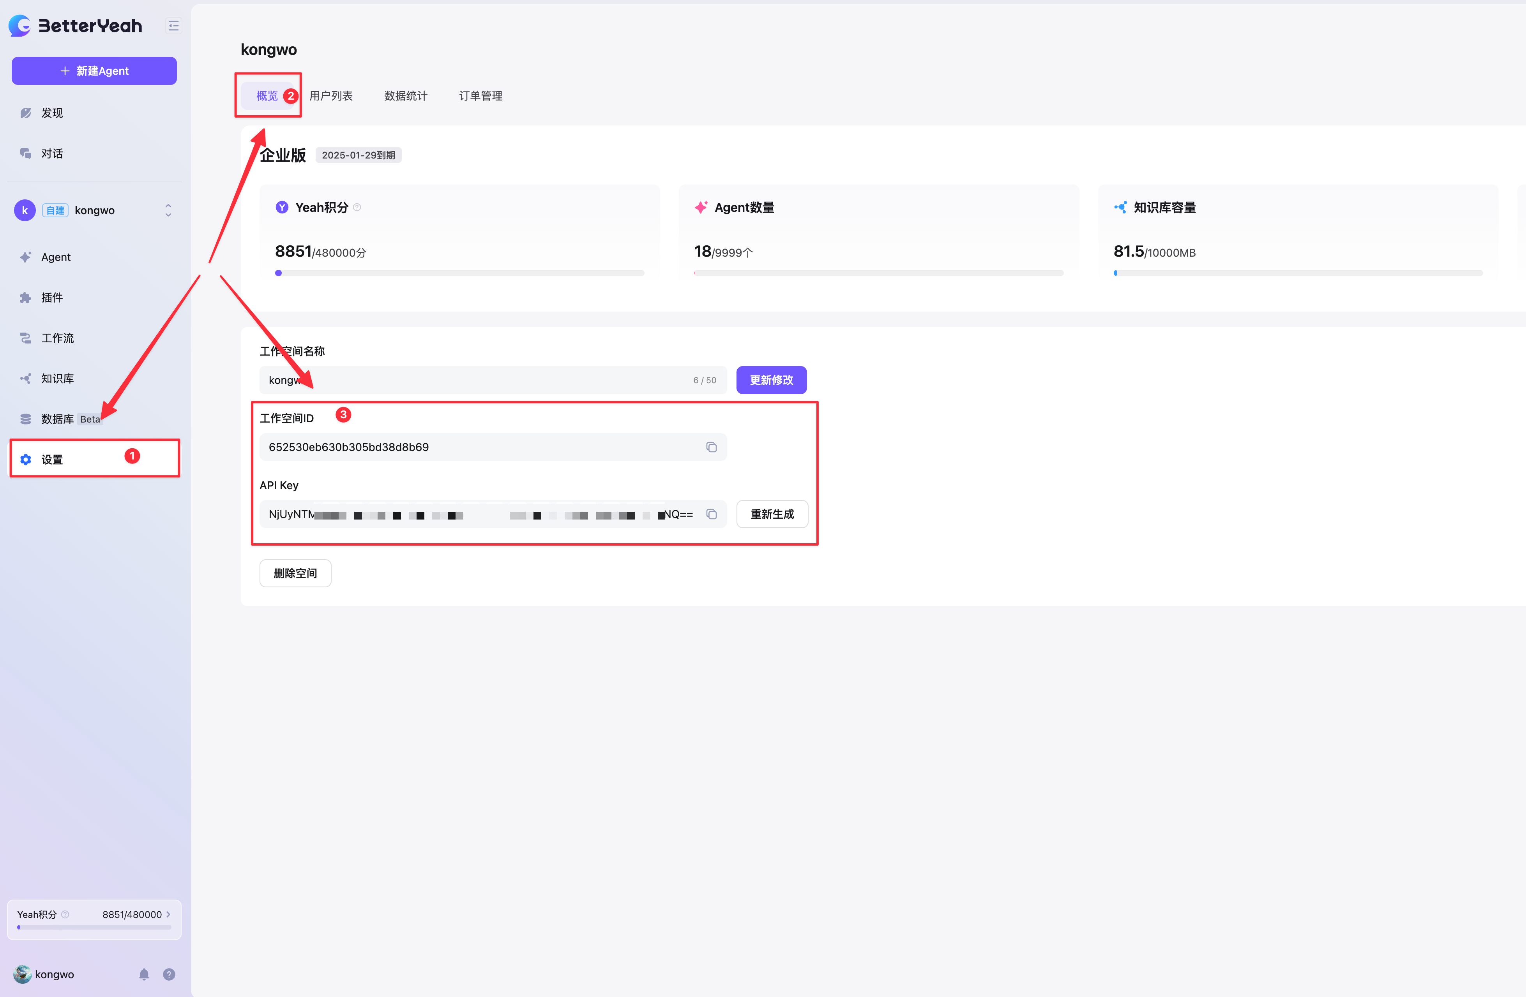Screen dimensions: 1526x997
Task: Create a new Agent with 新建Agent button
Action: [x=94, y=70]
